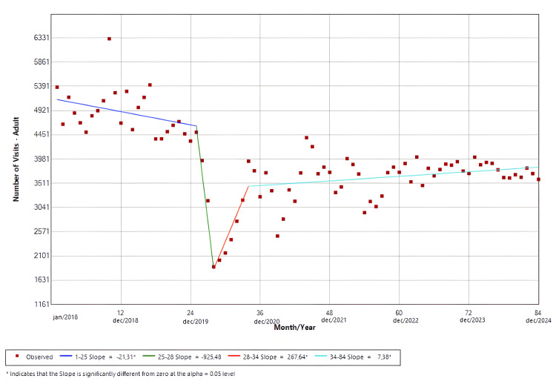Image resolution: width=556 pixels, height=390 pixels.
Task: Click the dec/2021 x-axis label
Action: pyautogui.click(x=334, y=320)
